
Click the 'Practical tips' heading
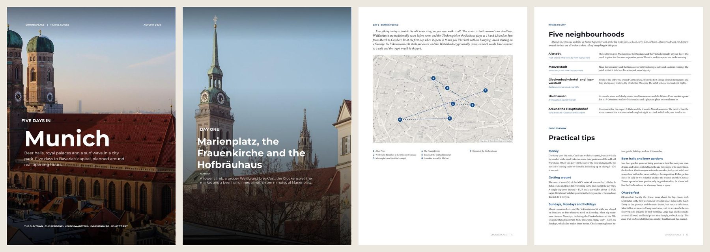tap(572, 138)
